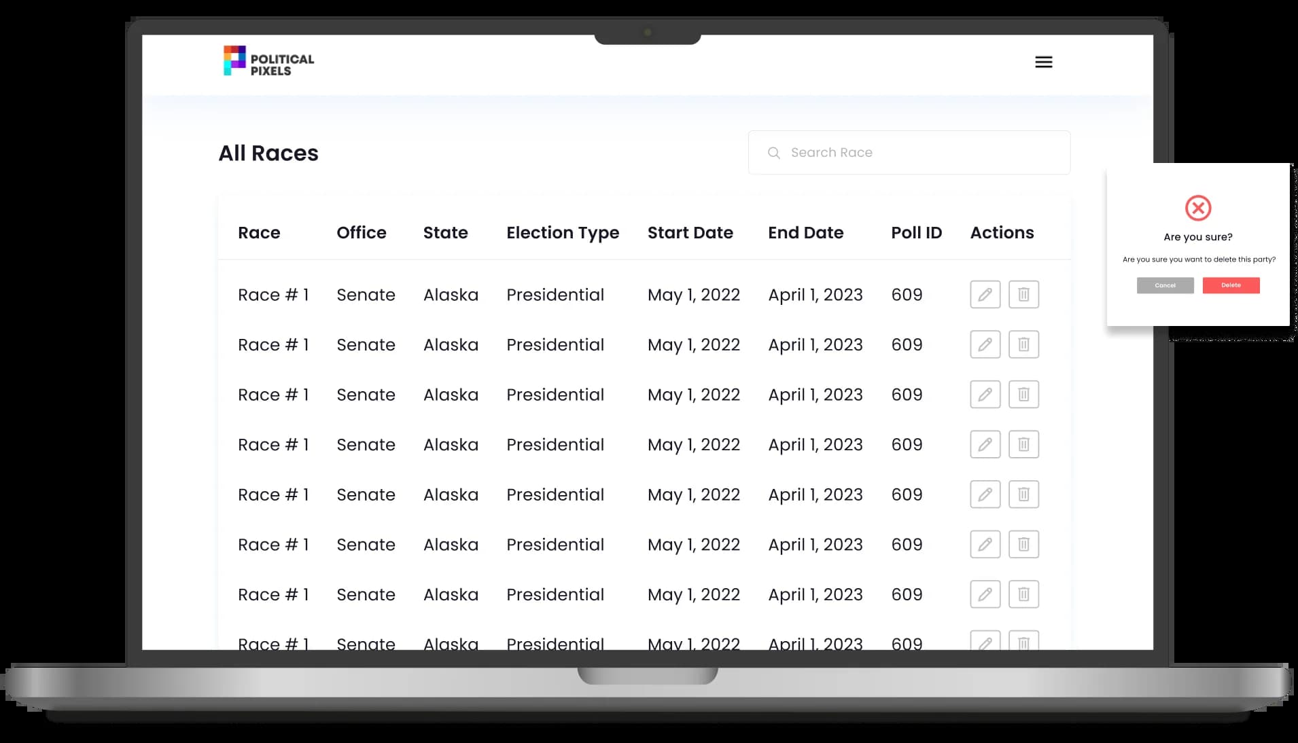Viewport: 1298px width, 743px height.
Task: Select the Poll ID column header
Action: pyautogui.click(x=916, y=233)
